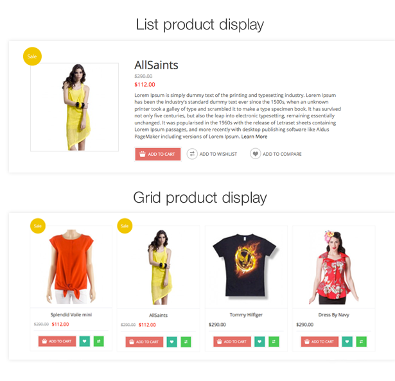This screenshot has width=395, height=381.
Task: Click the green heart icon under AllSaints grid item
Action: tap(171, 342)
